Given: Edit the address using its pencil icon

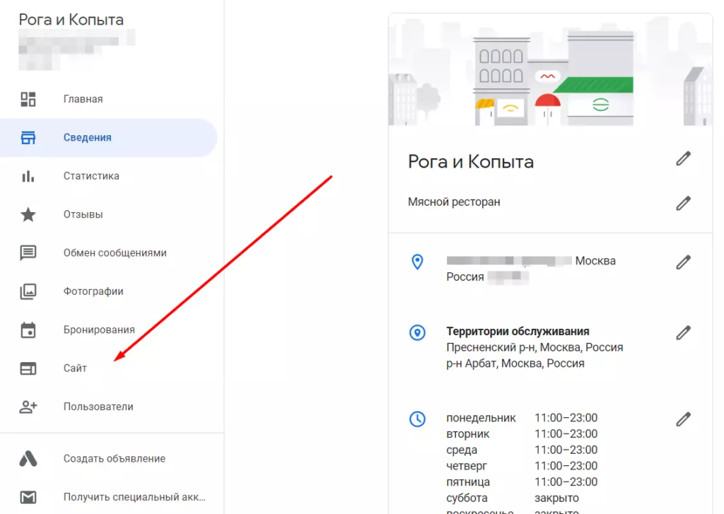Looking at the screenshot, I should (683, 262).
